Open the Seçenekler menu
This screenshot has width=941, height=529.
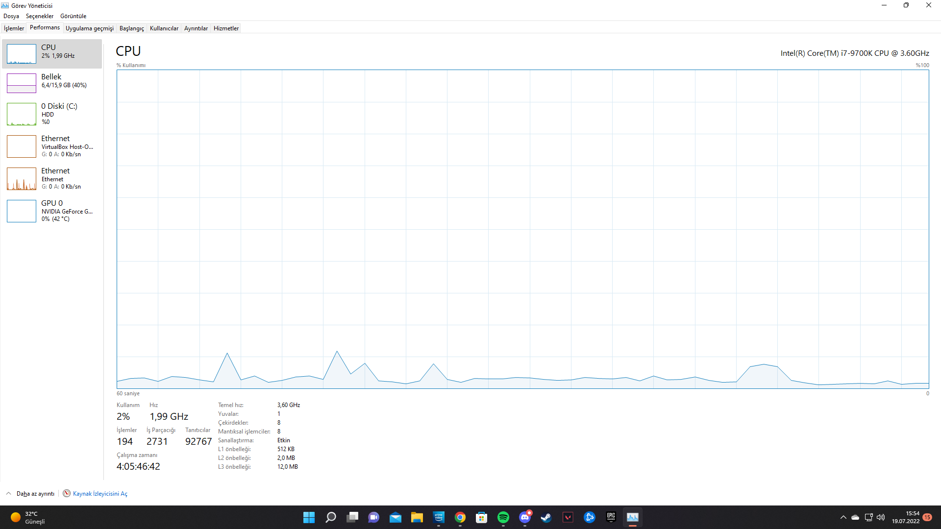(x=40, y=16)
